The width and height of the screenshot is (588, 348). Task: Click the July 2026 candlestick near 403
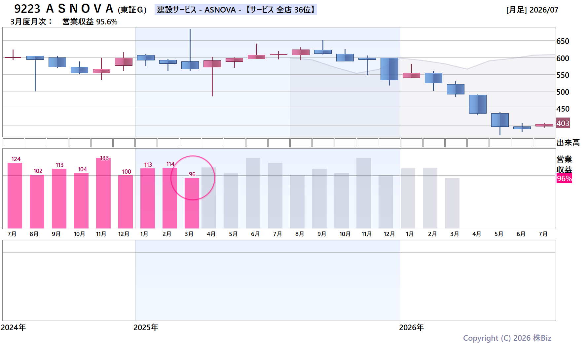tap(544, 125)
